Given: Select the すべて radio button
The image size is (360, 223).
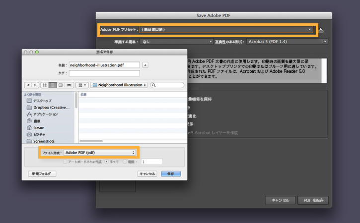Looking at the screenshot, I should 107,162.
